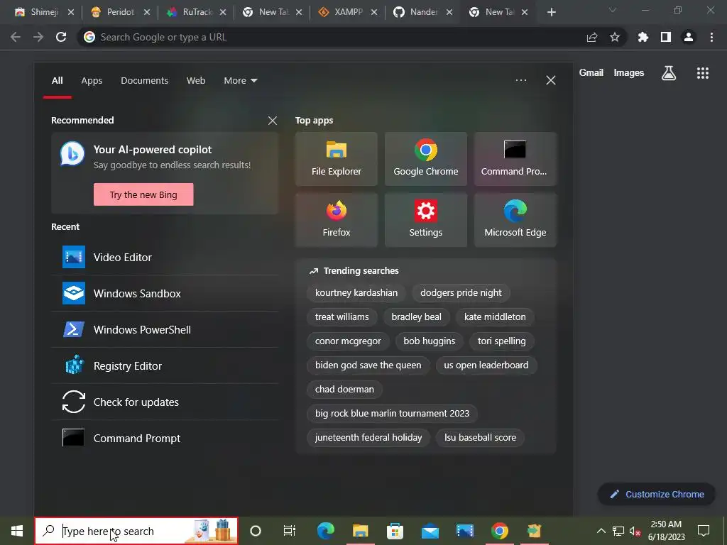Open Registry Editor from Recent list
Screen dimensions: 727x545
click(x=165, y=365)
